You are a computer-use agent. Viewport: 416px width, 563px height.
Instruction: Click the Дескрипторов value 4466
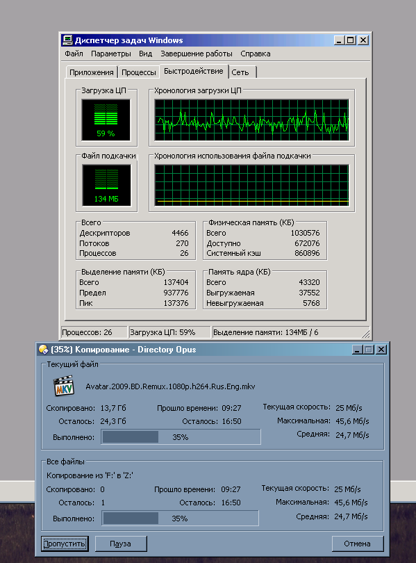pyautogui.click(x=180, y=233)
